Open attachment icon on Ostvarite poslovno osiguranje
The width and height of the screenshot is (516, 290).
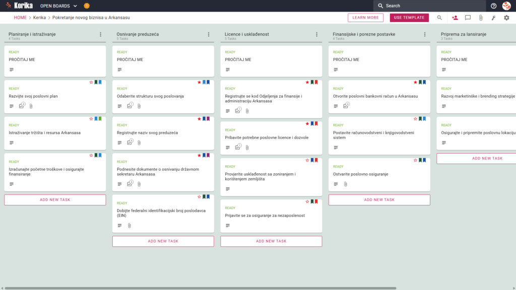click(346, 184)
